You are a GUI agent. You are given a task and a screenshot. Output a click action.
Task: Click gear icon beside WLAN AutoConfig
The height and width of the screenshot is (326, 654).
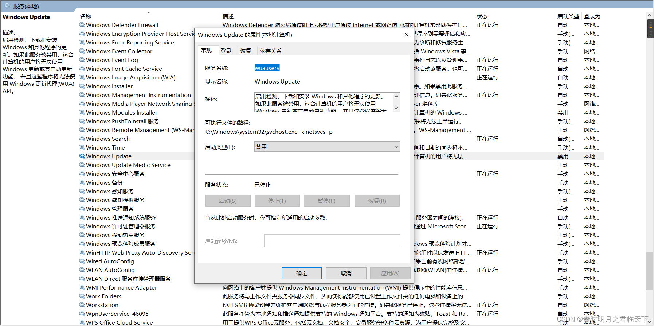coord(82,270)
